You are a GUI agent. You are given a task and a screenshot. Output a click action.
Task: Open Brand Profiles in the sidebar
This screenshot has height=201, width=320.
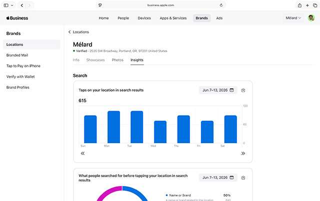pos(18,87)
